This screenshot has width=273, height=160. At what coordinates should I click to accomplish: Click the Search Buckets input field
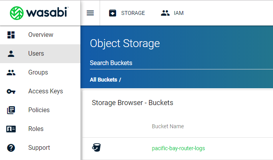click(177, 63)
